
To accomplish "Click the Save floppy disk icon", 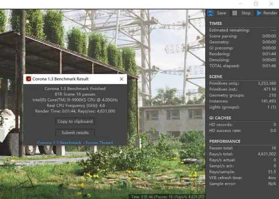I will click(210, 13).
